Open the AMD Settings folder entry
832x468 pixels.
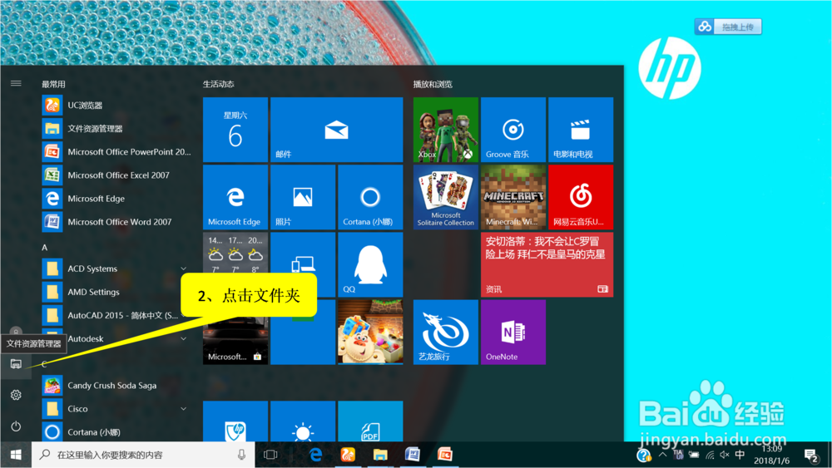tap(116, 292)
